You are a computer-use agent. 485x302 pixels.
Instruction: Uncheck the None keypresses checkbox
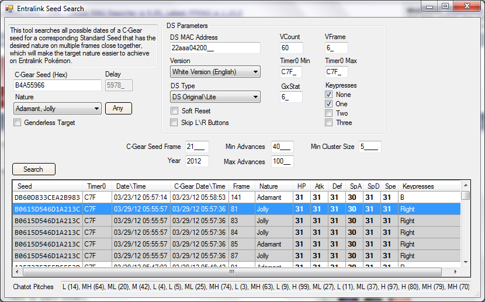(x=329, y=95)
